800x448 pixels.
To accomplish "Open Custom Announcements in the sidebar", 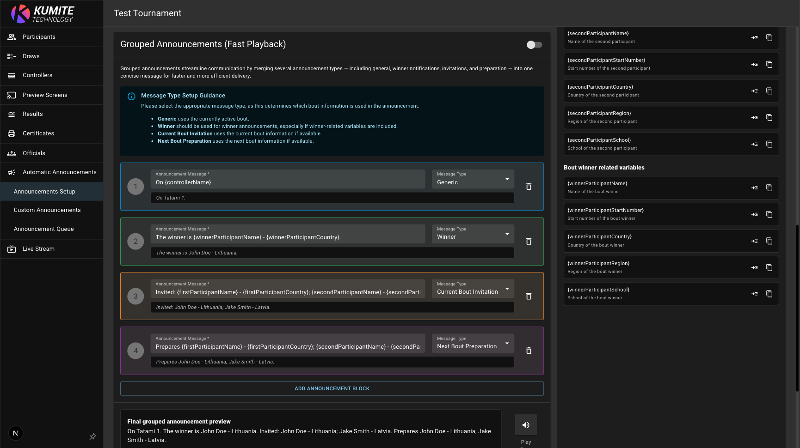I will (47, 210).
